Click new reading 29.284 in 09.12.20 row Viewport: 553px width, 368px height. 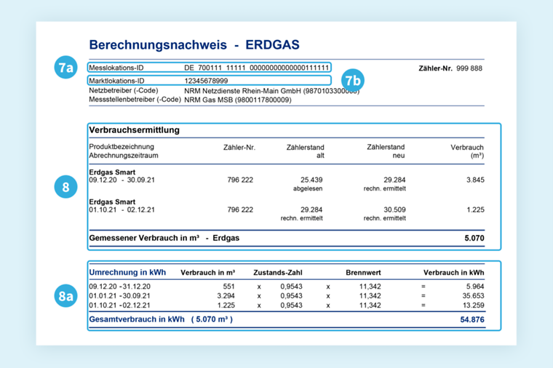(394, 180)
